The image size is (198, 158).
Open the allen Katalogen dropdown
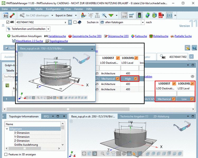pos(143,22)
